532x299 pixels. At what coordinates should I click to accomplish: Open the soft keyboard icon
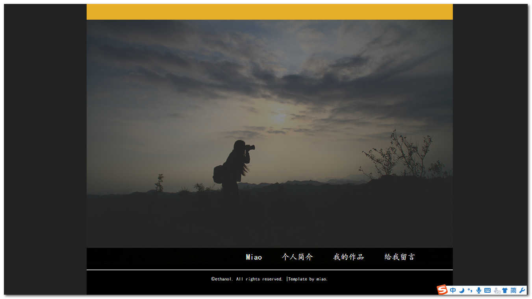pos(488,290)
